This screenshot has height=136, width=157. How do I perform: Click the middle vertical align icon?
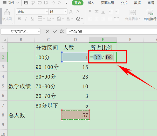tap(97, 11)
